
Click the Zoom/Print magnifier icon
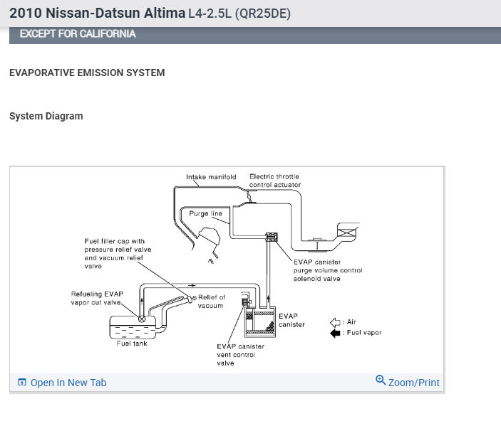(381, 380)
